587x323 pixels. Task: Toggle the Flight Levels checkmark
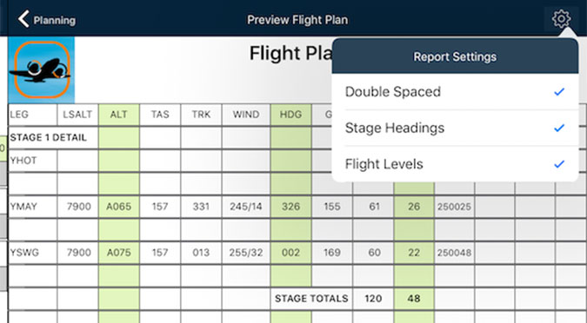(559, 164)
